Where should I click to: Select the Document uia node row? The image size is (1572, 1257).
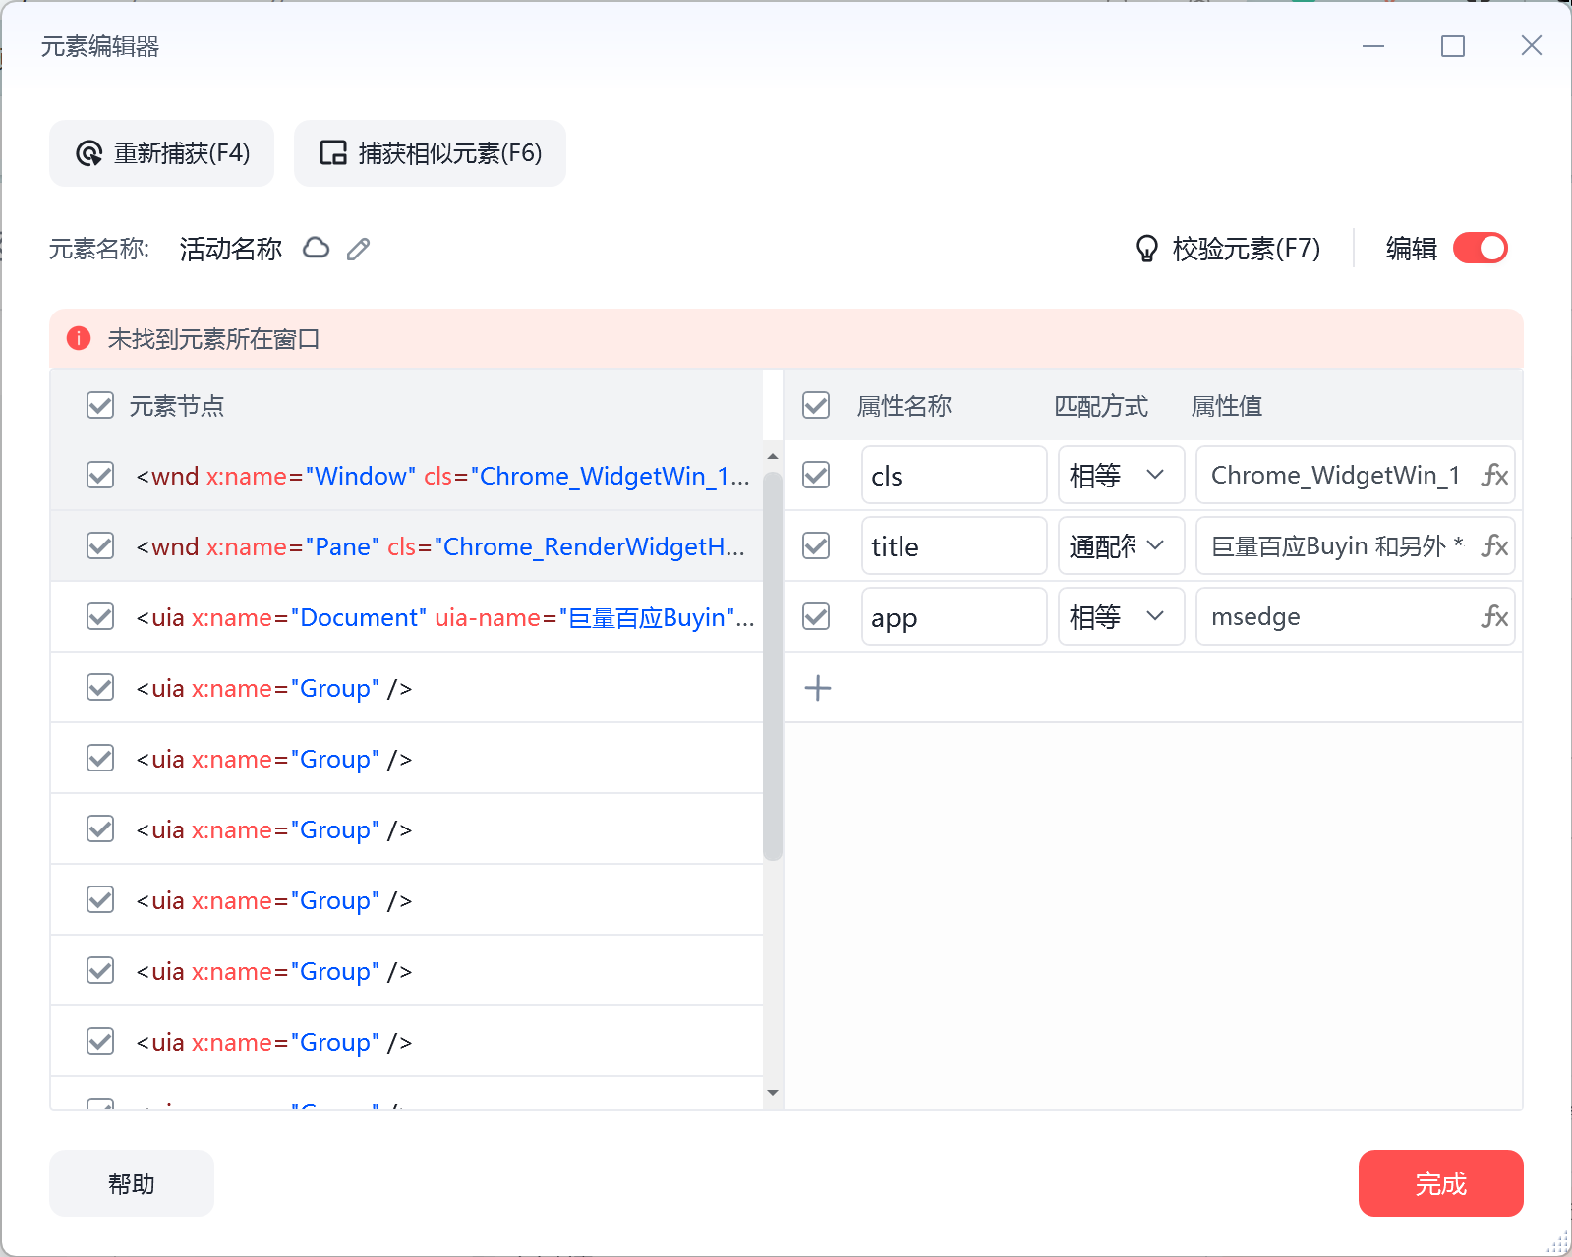coord(444,617)
